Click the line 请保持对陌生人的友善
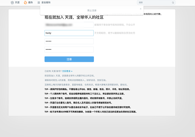Image resolution: width=195 pixels, height=137 pixels. (x=76, y=80)
